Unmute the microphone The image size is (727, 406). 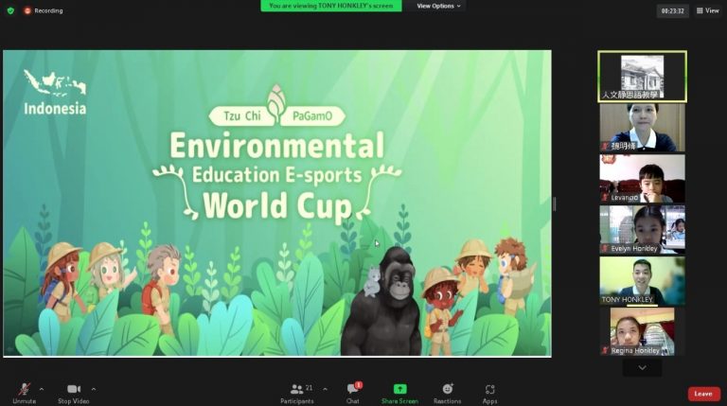24,393
